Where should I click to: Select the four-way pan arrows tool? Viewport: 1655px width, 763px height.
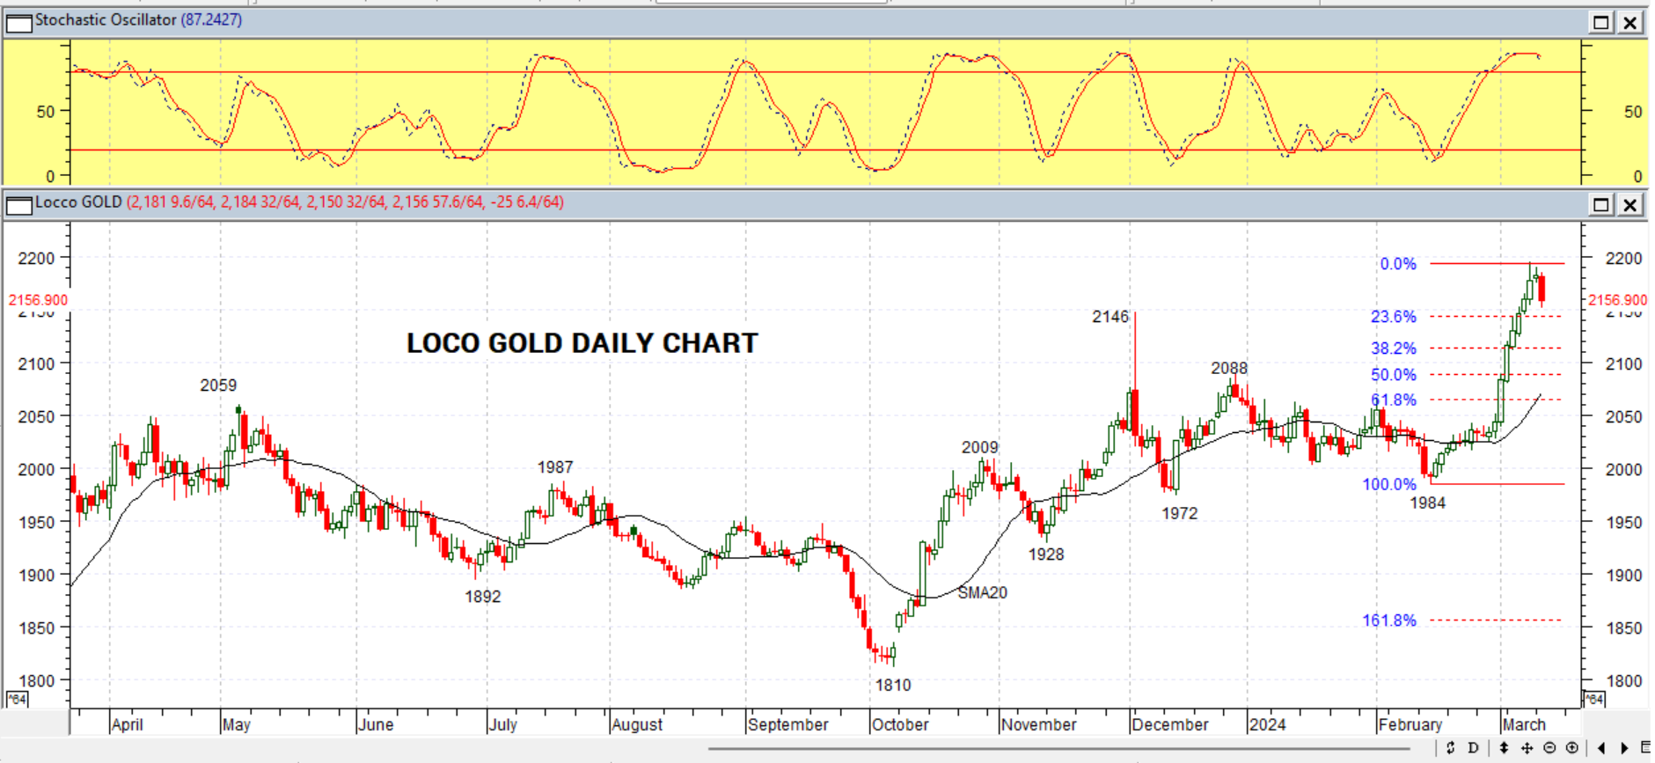pos(1527,748)
